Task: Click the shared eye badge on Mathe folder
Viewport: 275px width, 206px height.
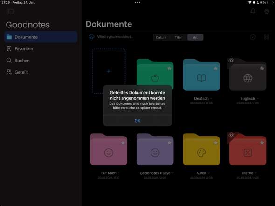Action: [x=231, y=135]
